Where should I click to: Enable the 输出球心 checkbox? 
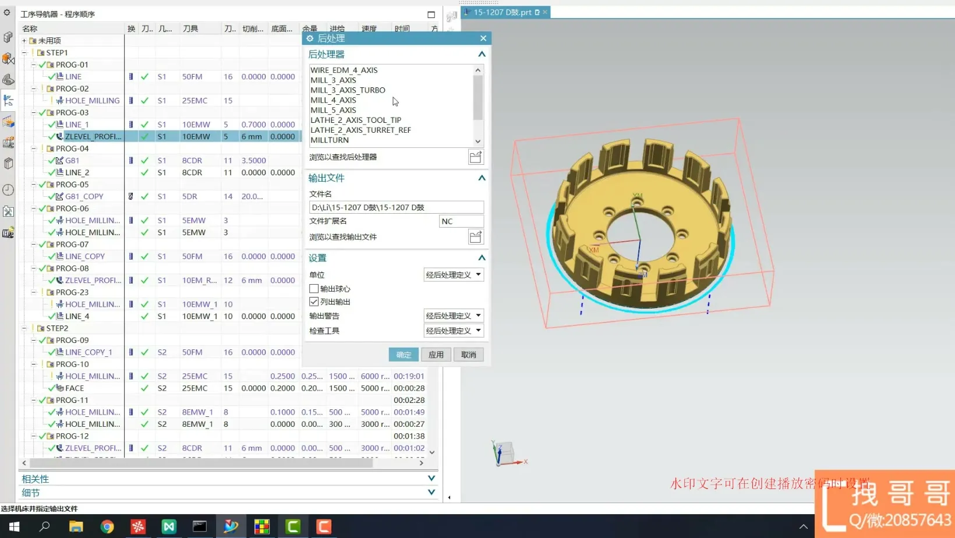(314, 289)
